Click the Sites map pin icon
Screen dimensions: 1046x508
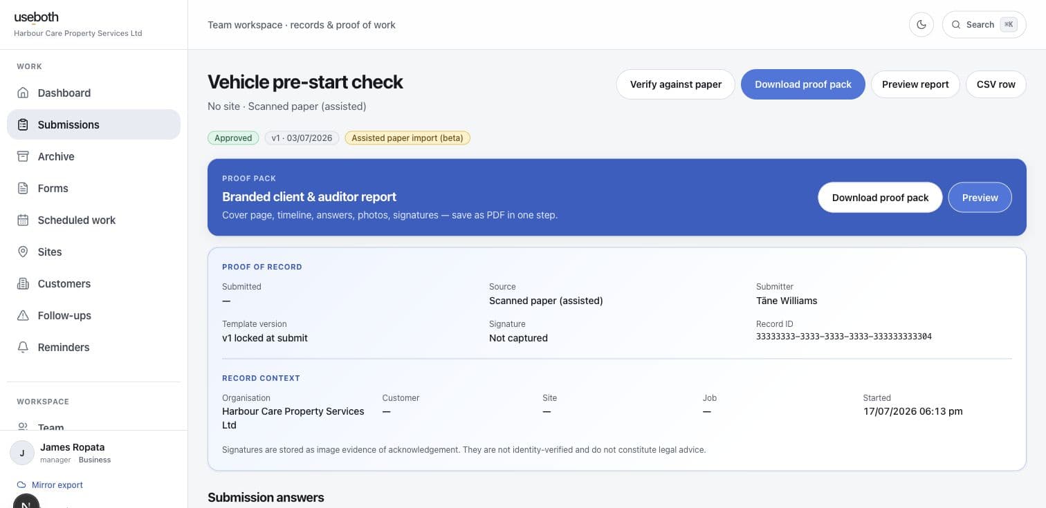pos(23,252)
